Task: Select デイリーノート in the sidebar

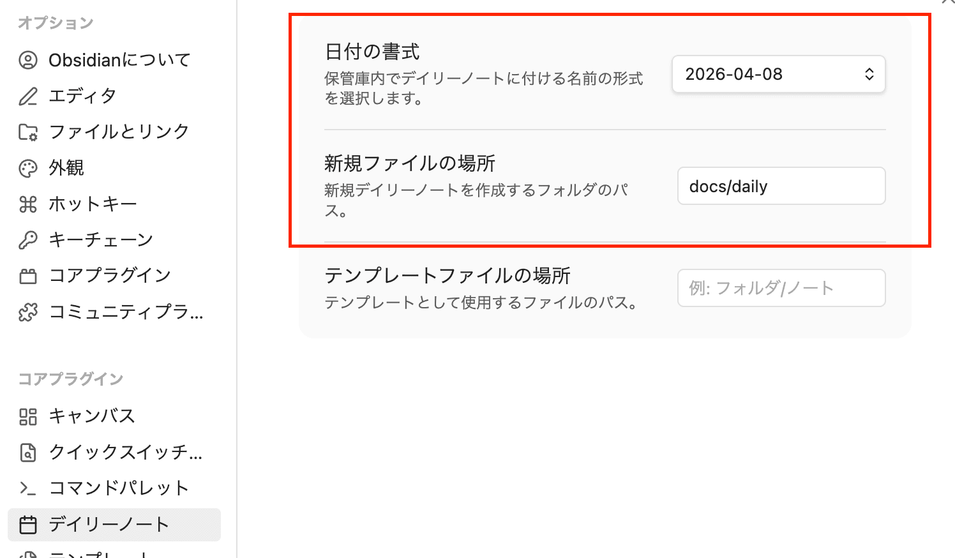Action: click(x=114, y=523)
